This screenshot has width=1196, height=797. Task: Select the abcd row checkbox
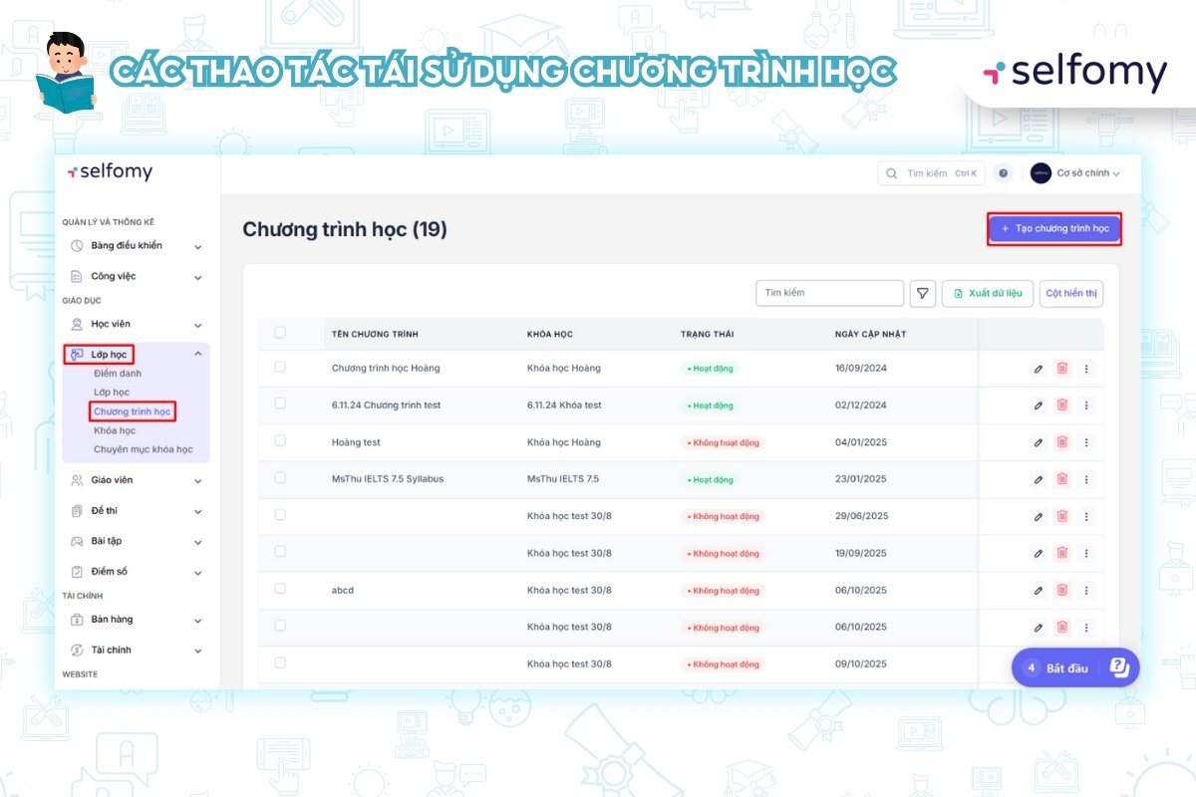click(280, 589)
